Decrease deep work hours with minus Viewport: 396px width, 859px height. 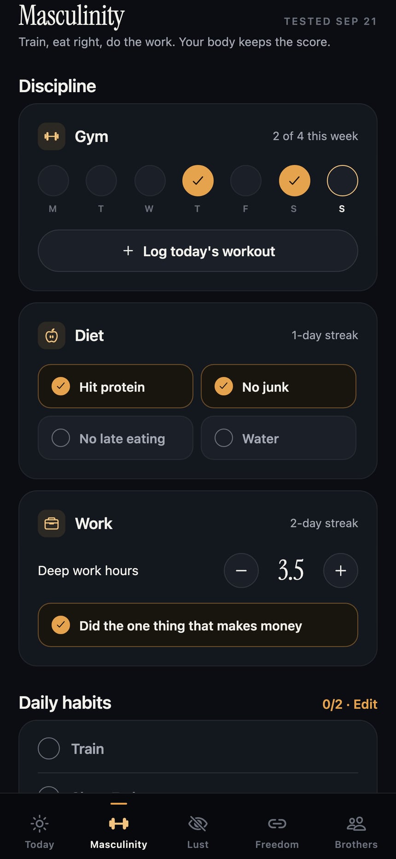[241, 571]
